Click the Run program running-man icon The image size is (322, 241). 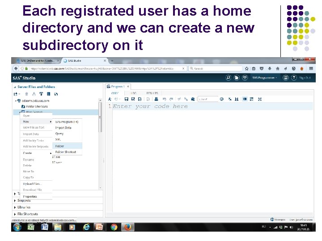click(110, 99)
